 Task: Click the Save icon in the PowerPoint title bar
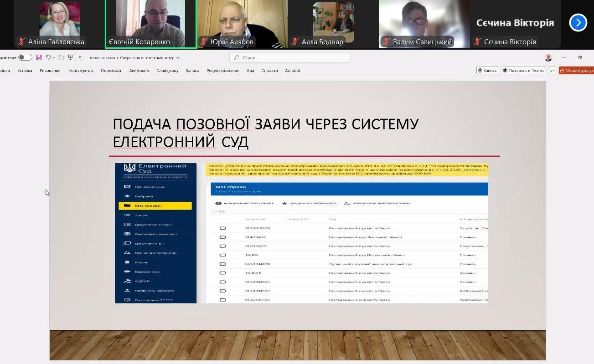click(38, 57)
